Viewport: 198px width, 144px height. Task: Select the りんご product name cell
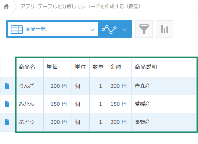coord(30,86)
